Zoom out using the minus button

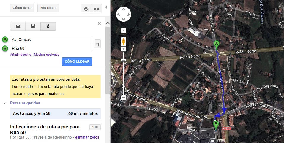pos(124,97)
